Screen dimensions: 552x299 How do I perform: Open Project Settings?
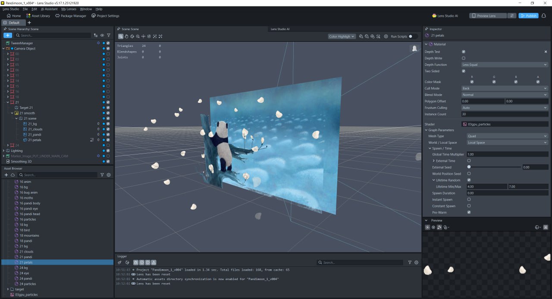pyautogui.click(x=105, y=16)
